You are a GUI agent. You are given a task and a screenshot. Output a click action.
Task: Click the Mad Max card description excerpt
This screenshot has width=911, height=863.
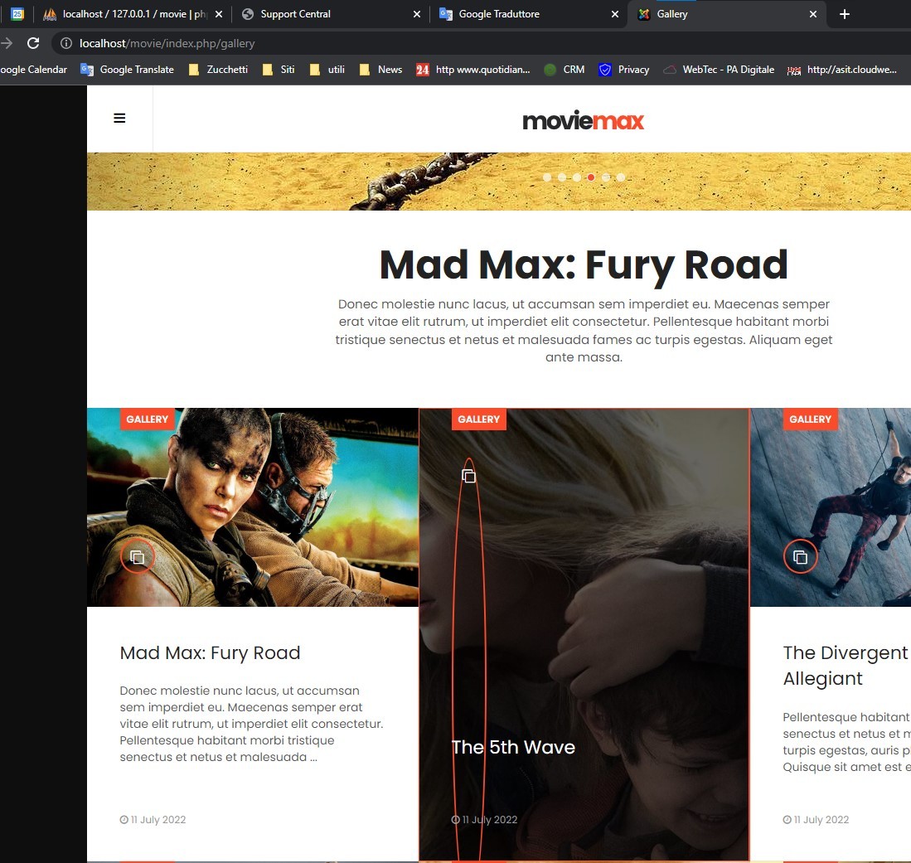(x=251, y=724)
